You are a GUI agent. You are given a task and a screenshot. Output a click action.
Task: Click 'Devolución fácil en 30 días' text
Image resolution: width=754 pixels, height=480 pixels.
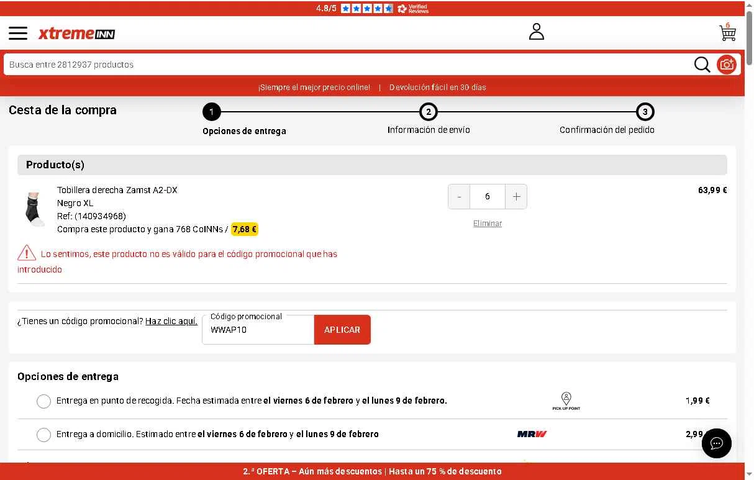[438, 88]
